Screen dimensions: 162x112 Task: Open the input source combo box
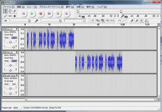click(x=75, y=21)
